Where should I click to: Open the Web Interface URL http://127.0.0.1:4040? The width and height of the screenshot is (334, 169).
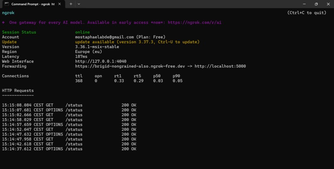point(101,61)
